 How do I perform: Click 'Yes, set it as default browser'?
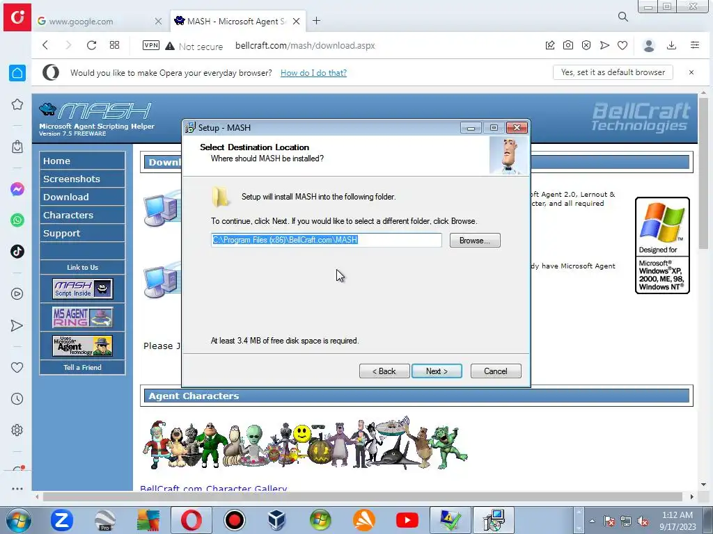coord(613,72)
